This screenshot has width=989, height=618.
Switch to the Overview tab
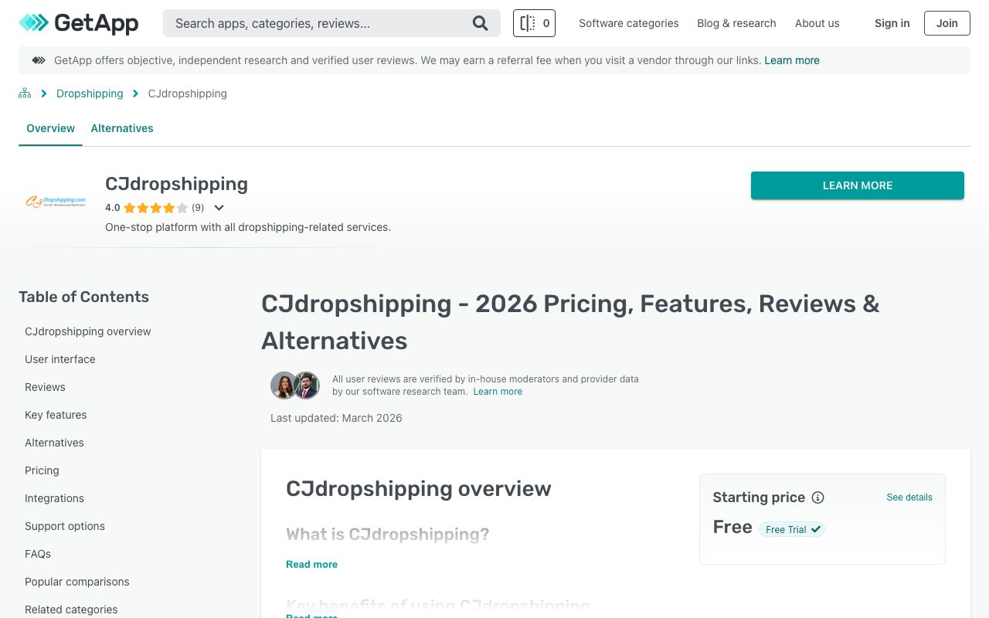50,128
